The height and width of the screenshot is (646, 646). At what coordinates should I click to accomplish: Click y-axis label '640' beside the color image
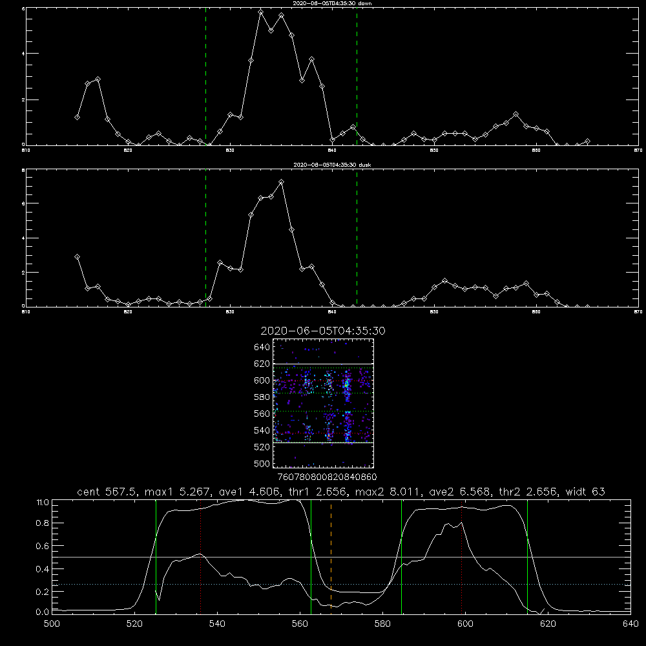coord(262,347)
